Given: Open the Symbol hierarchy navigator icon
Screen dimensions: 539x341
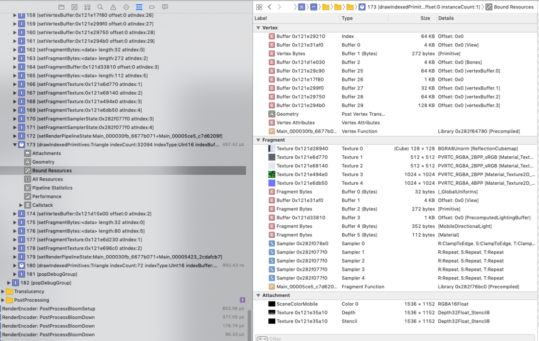Looking at the screenshot, I should (87, 7).
